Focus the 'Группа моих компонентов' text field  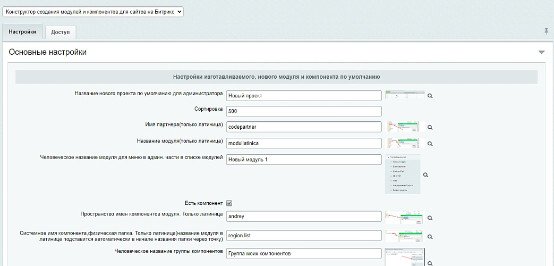pos(303,253)
